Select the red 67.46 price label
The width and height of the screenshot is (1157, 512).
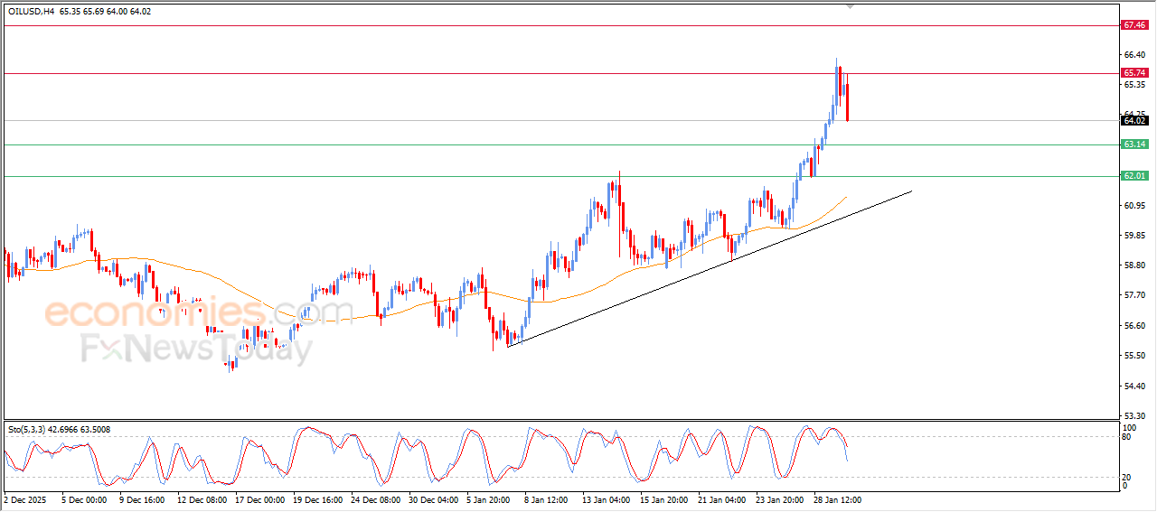coord(1134,25)
